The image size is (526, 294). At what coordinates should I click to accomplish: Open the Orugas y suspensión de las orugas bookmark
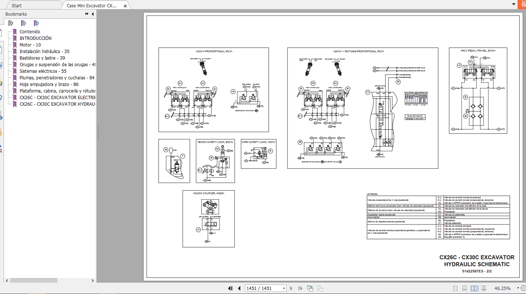[x=57, y=65]
